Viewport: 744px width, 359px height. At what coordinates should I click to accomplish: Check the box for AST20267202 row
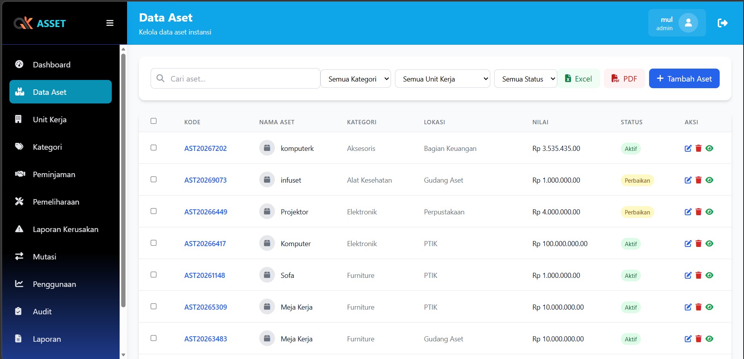153,148
